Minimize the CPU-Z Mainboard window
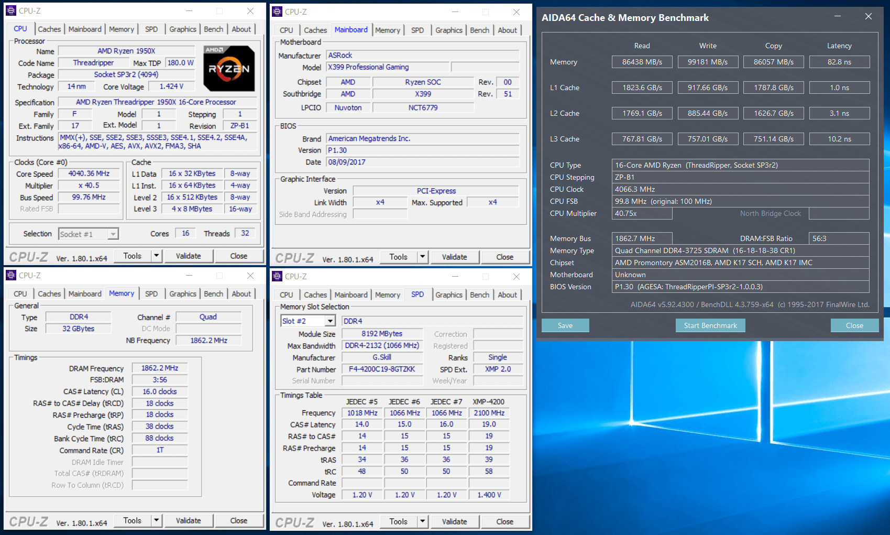The image size is (890, 535). tap(455, 12)
